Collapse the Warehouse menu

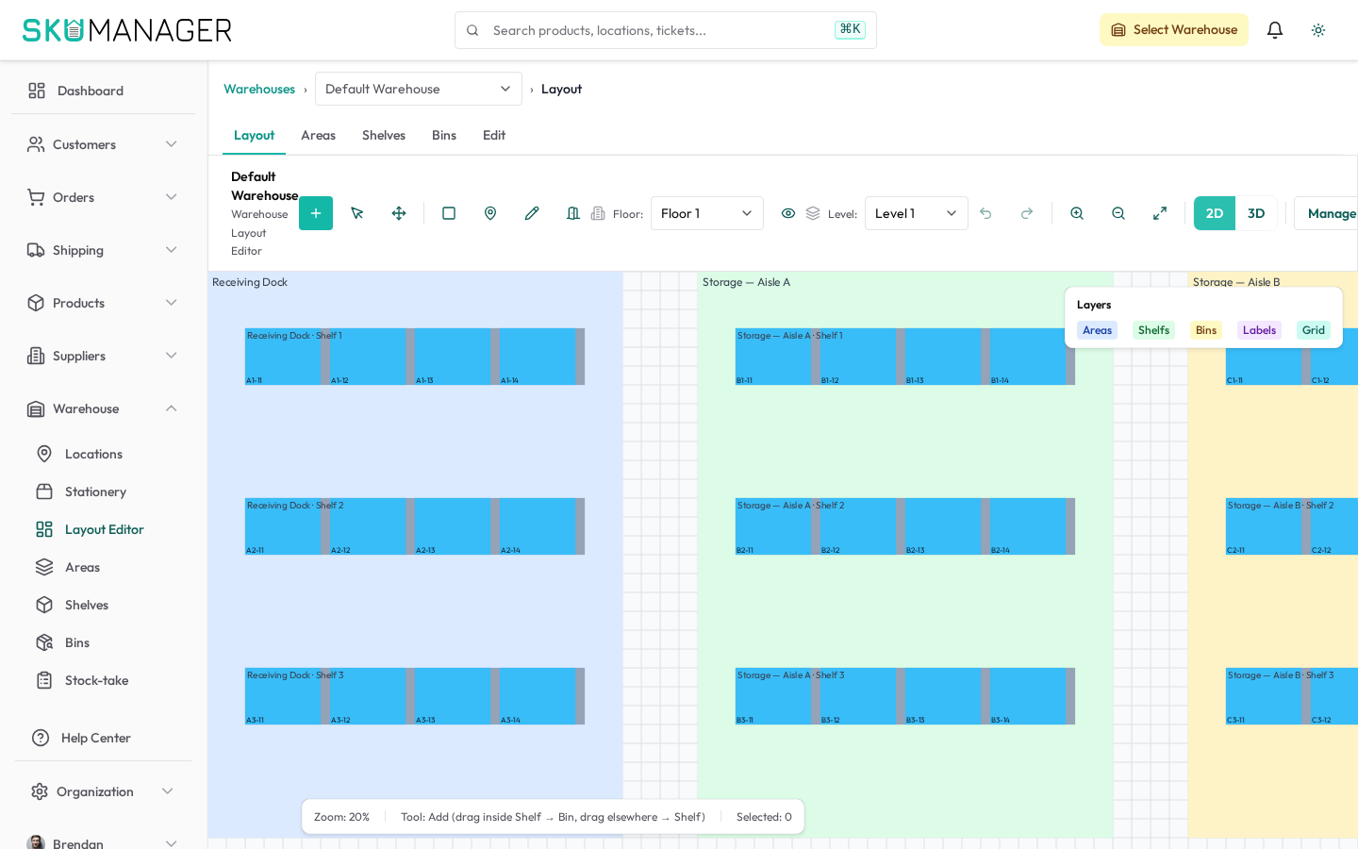(103, 408)
